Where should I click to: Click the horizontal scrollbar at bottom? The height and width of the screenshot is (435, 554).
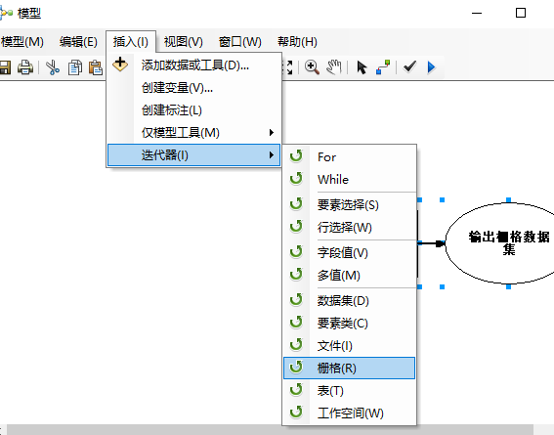[270, 430]
